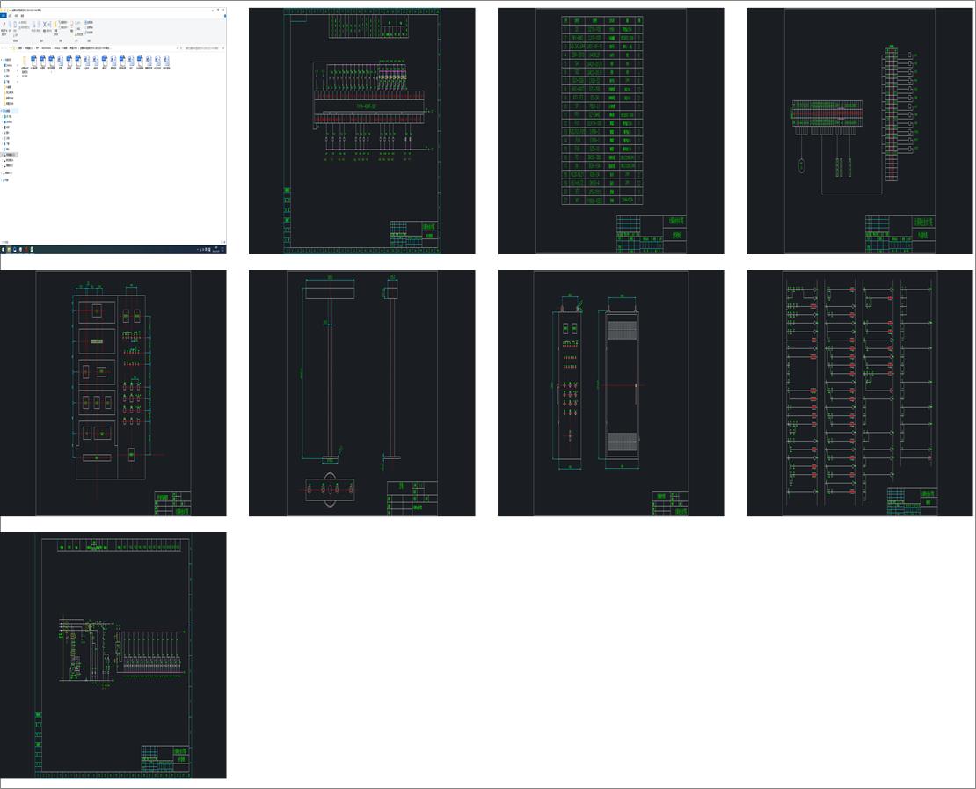Open the first AutoCAD DWG drawing file

[x=33, y=62]
